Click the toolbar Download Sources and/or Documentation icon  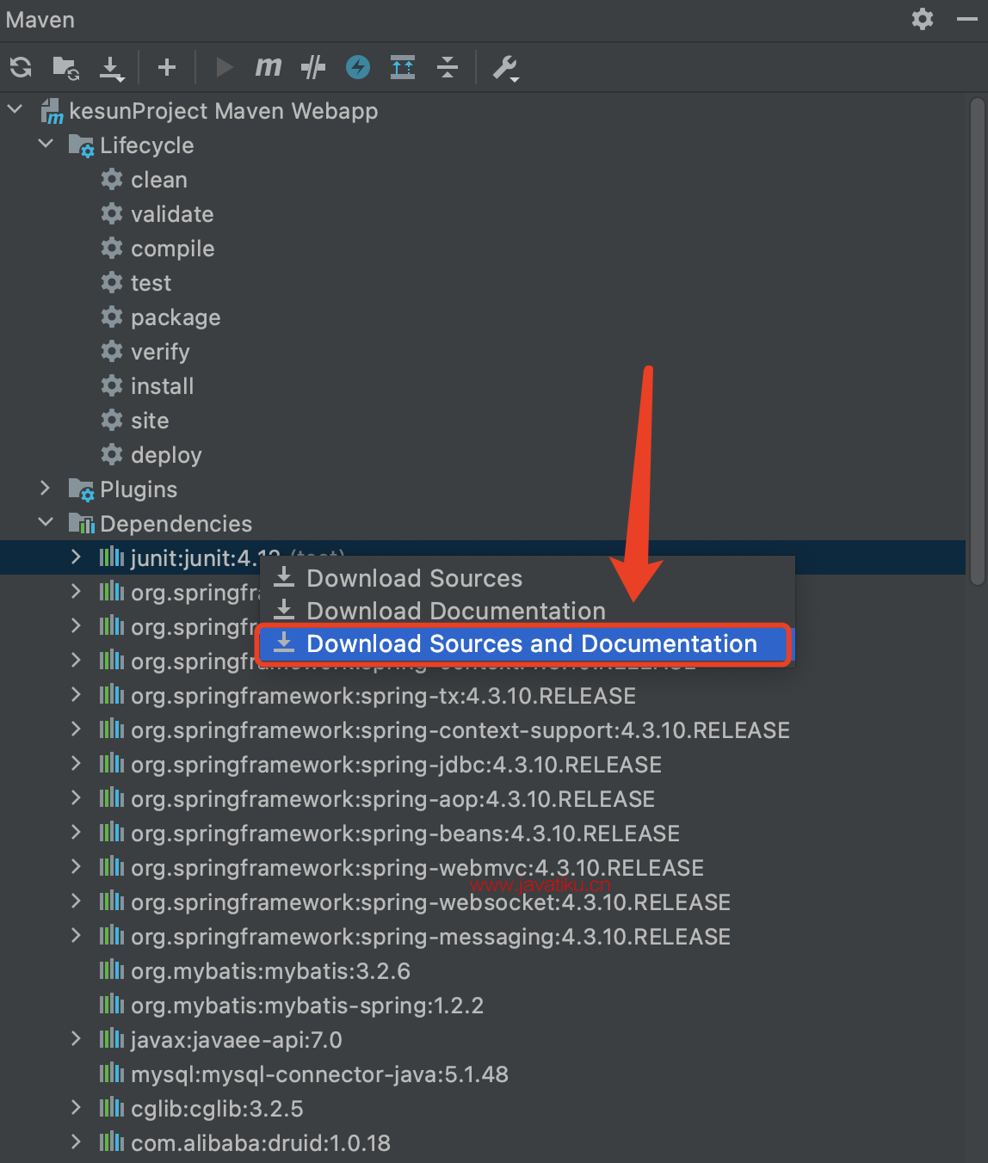pos(112,68)
